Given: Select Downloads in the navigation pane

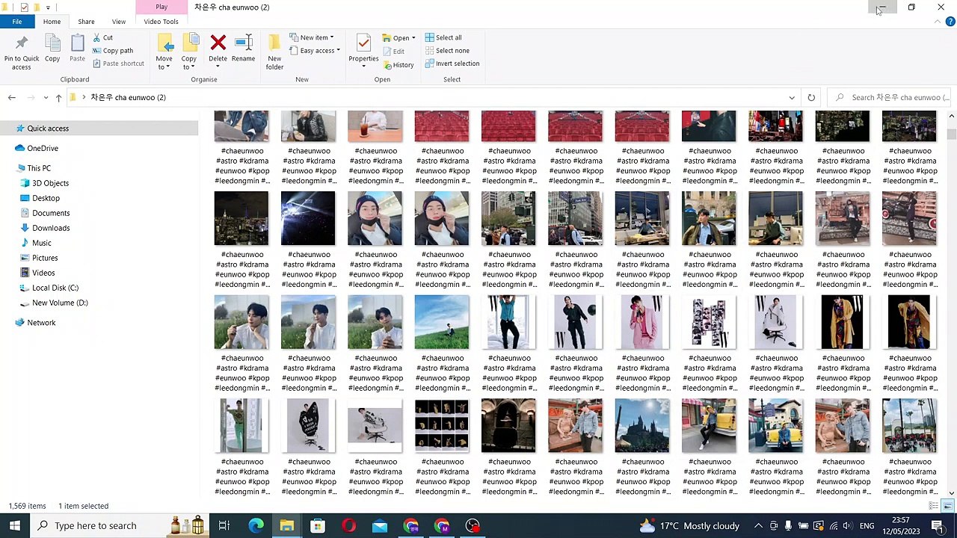Looking at the screenshot, I should pos(51,228).
